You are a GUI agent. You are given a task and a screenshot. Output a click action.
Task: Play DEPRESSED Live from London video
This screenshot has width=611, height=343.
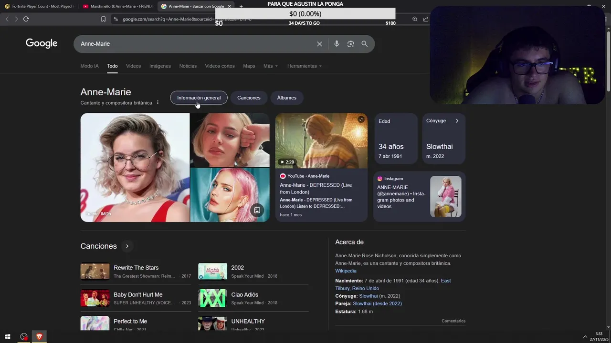click(321, 141)
